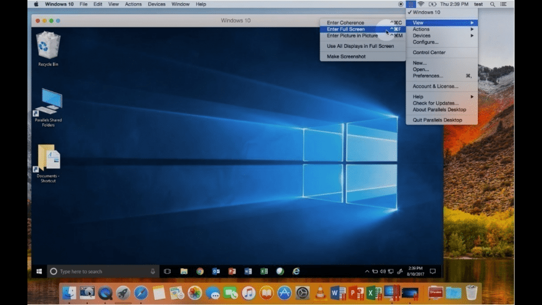This screenshot has height=305, width=542.
Task: Expand the Help submenu arrow
Action: [x=472, y=96]
